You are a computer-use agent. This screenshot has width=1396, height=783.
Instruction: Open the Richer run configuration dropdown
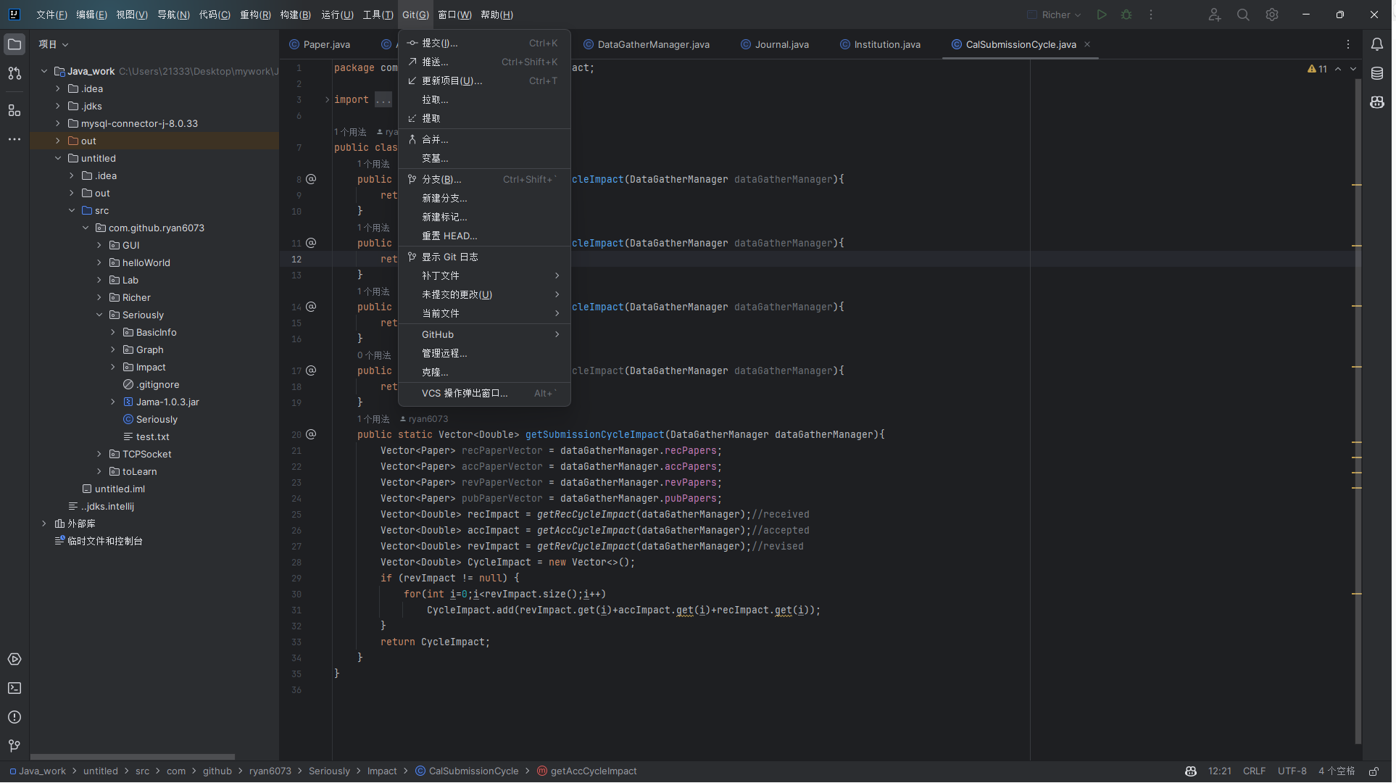(x=1055, y=14)
